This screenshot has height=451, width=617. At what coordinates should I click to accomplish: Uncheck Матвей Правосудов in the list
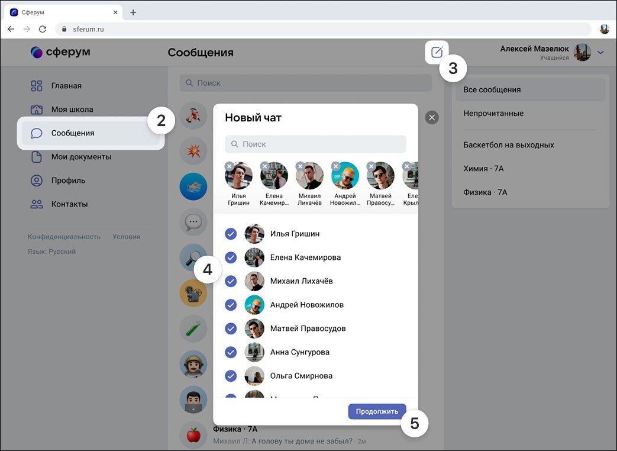click(231, 328)
